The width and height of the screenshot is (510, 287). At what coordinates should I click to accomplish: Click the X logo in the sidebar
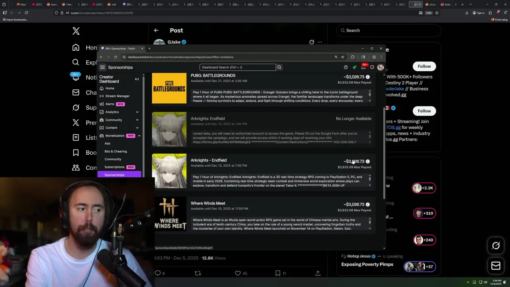point(76,31)
